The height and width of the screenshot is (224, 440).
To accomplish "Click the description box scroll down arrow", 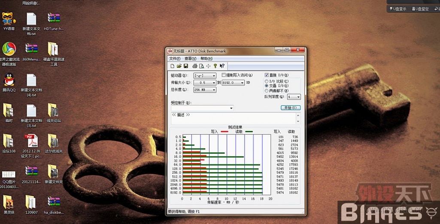I will point(298,122).
